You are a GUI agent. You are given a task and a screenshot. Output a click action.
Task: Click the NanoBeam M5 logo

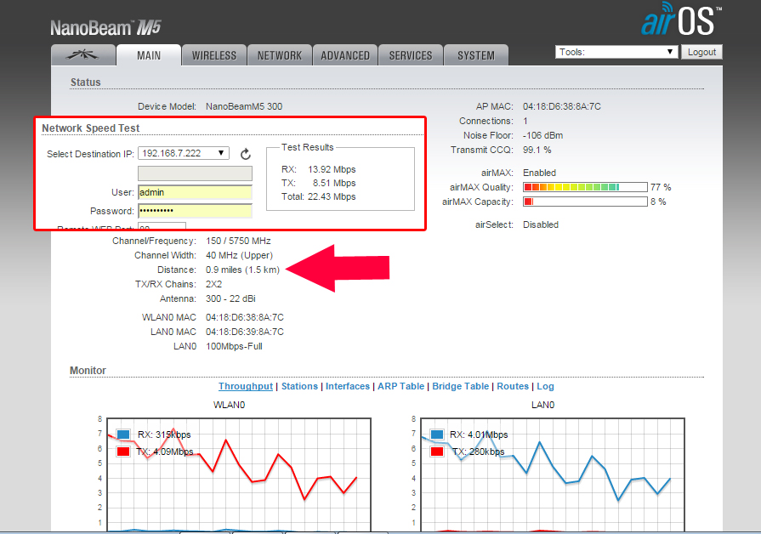click(x=105, y=28)
